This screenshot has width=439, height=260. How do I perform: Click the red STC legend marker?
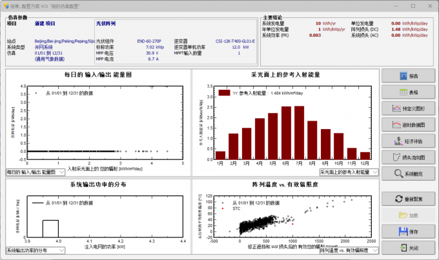pyautogui.click(x=223, y=208)
